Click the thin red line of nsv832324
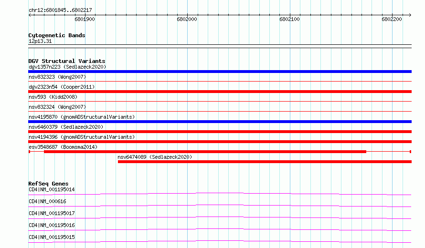425x248 pixels. point(220,111)
